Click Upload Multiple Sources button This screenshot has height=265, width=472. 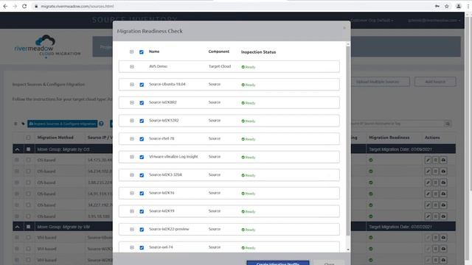pos(378,82)
